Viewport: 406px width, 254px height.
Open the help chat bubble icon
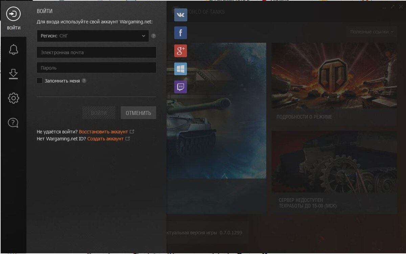point(13,123)
